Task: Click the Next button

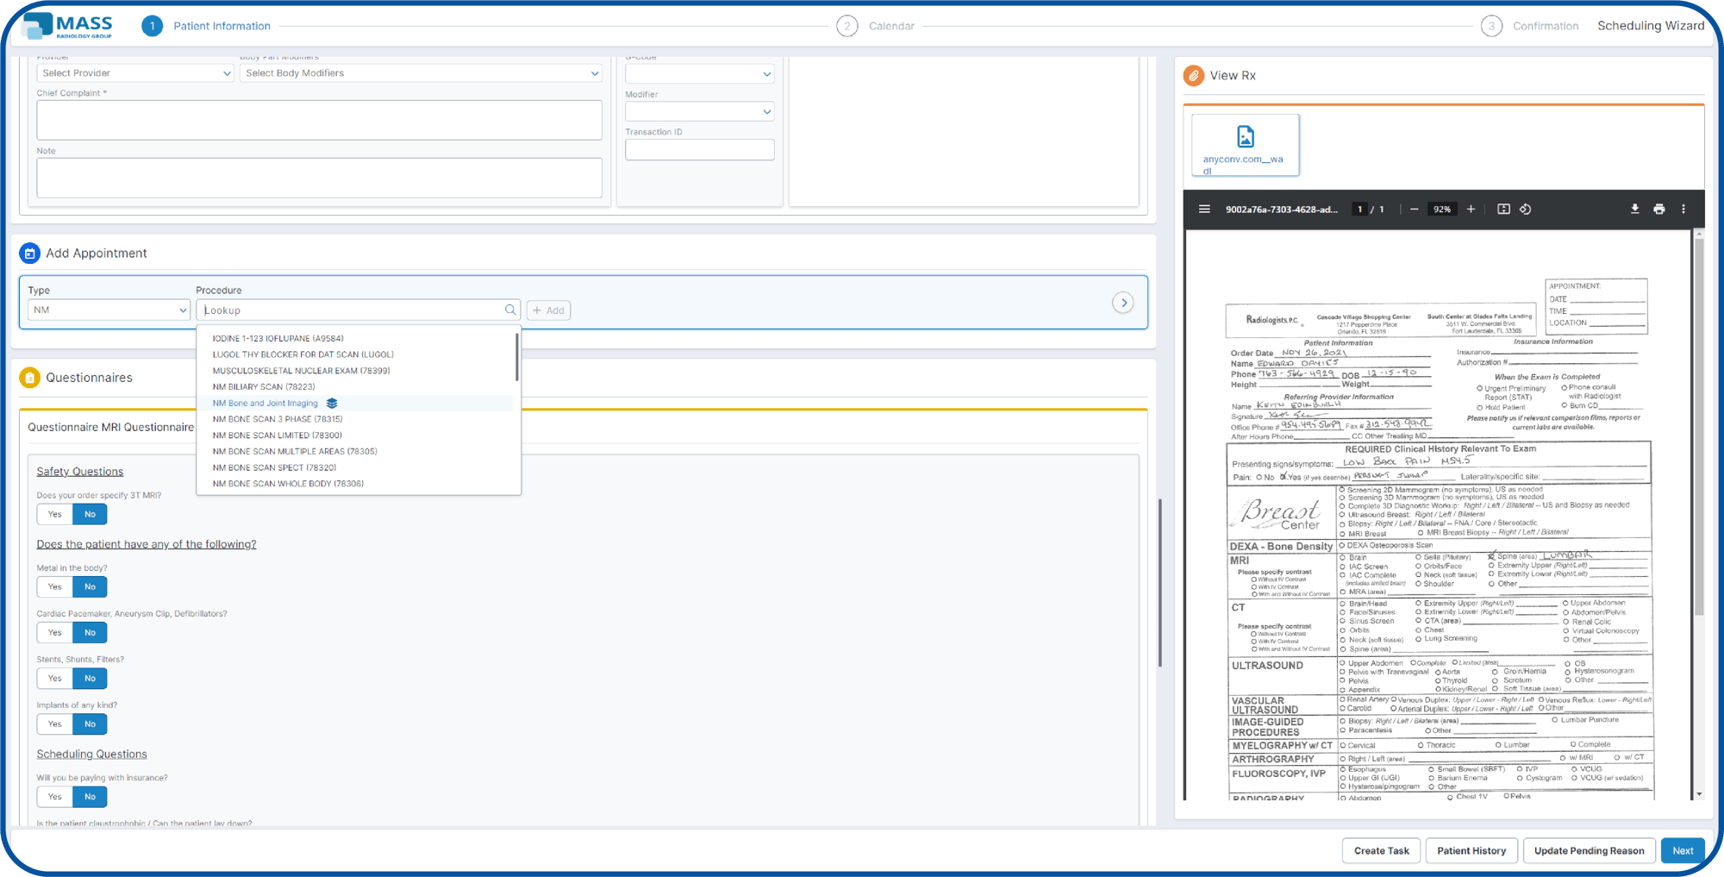Action: point(1682,850)
